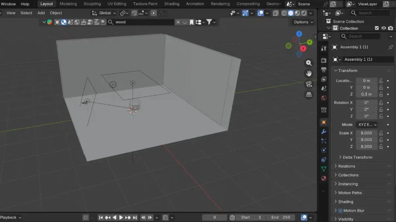Open the Tool properties tab

[324, 48]
